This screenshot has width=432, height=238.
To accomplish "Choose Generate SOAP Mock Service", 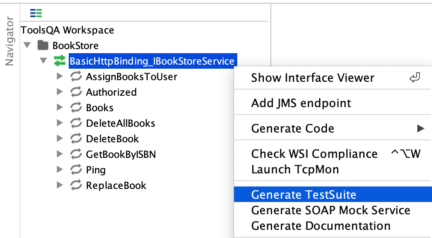I will (x=333, y=210).
